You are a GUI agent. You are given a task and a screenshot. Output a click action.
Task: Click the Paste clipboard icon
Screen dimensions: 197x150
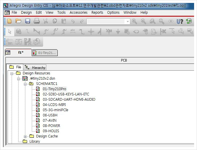(64, 21)
